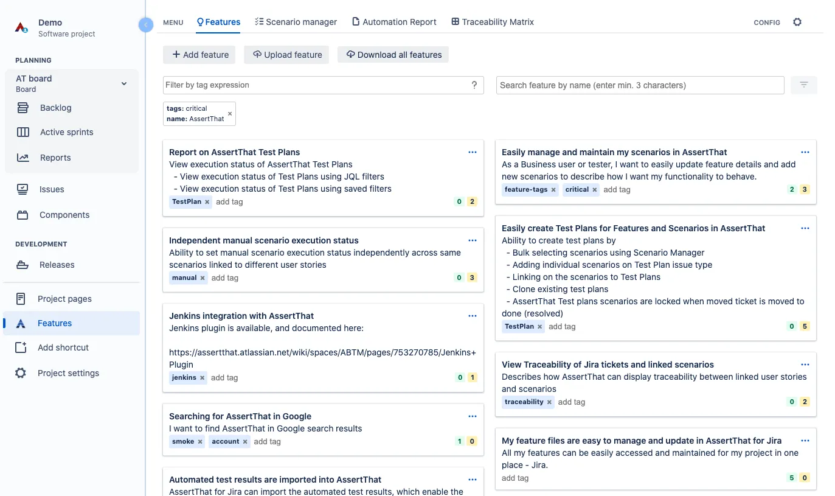Remove the critical AssertThat filter chip
The image size is (835, 496).
click(230, 114)
